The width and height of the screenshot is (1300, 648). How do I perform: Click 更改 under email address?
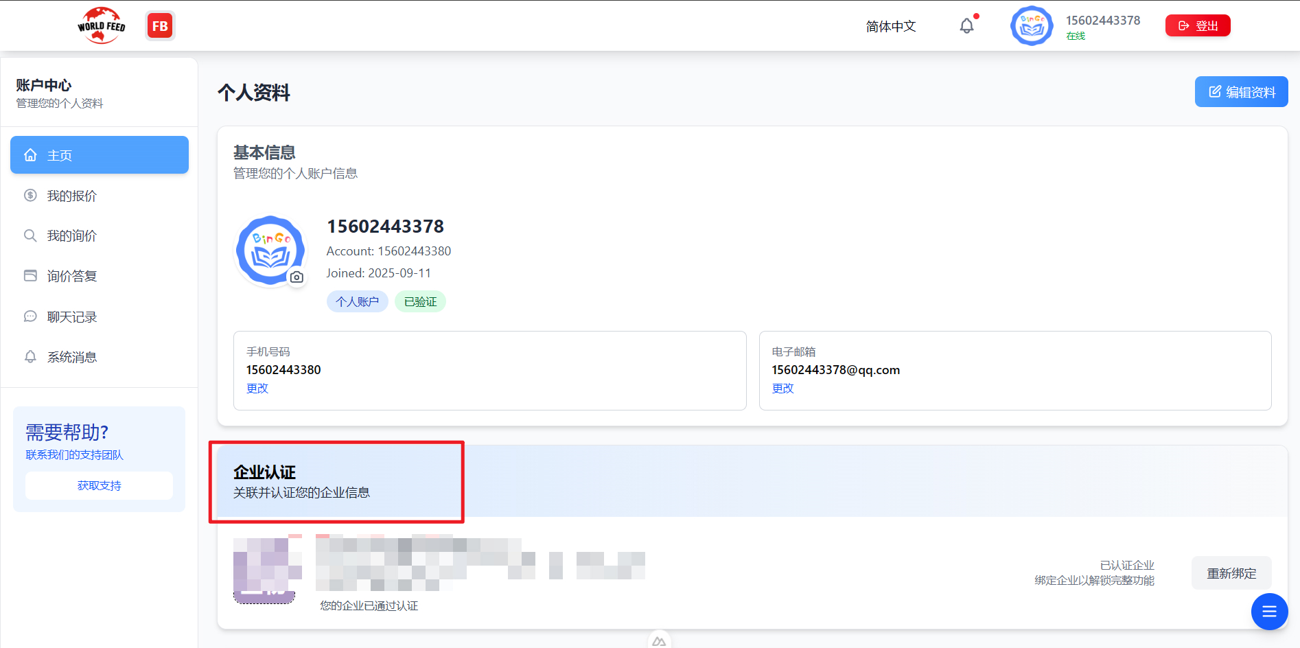[782, 389]
